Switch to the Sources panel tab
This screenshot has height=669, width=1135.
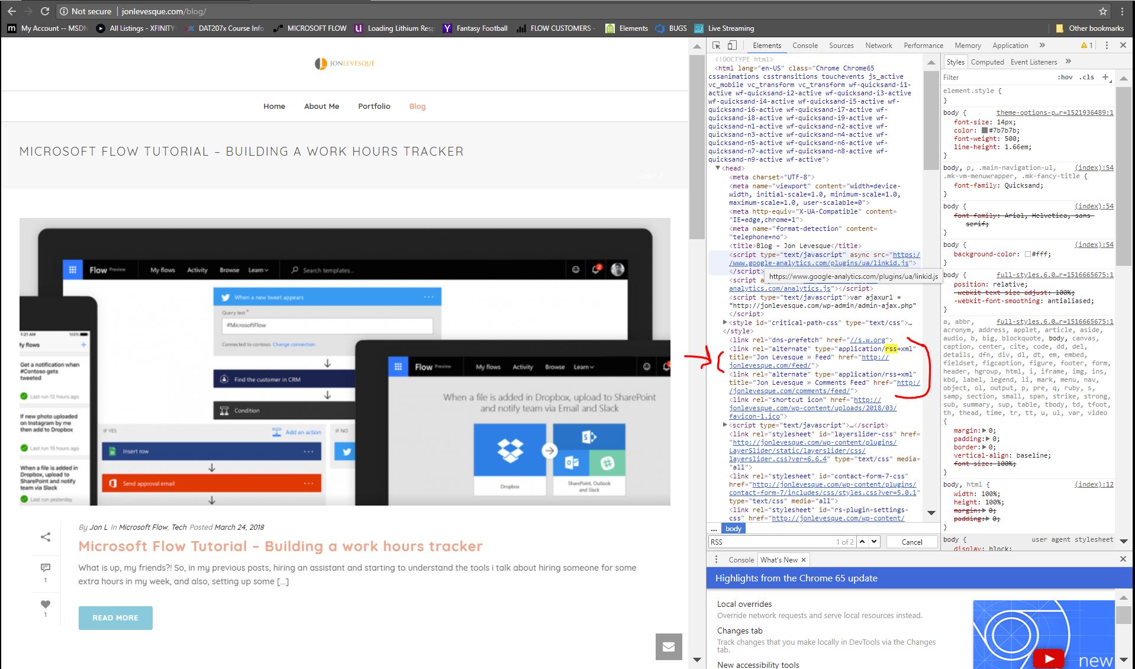841,46
